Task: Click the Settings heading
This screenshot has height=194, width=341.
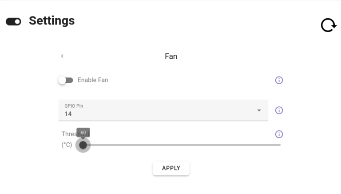Action: pos(52,20)
